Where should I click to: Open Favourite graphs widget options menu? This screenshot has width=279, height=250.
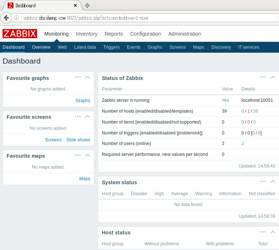78,77
